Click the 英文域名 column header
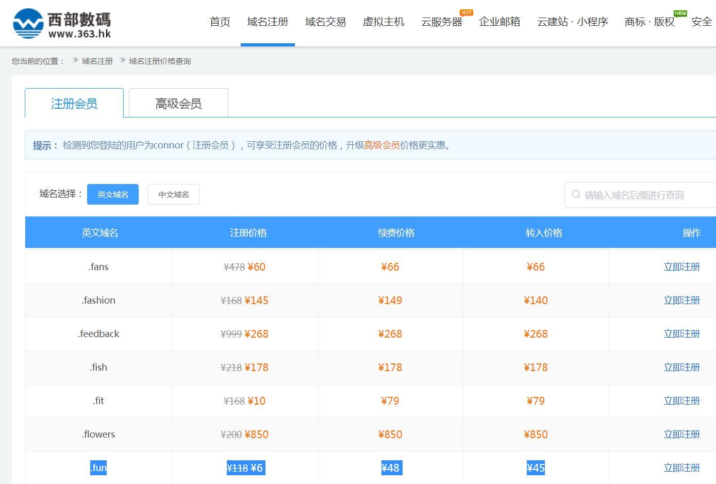Screen dimensions: 716x484 click(99, 232)
